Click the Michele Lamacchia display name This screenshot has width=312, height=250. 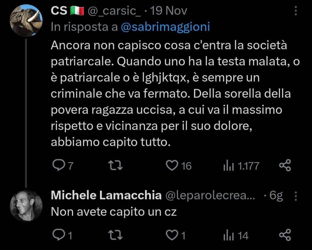click(x=106, y=195)
